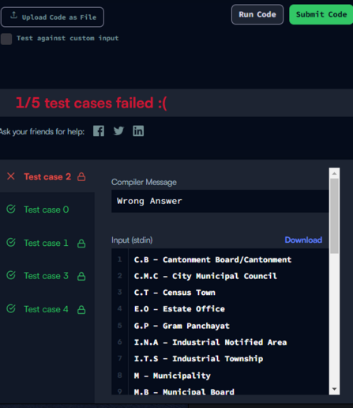Click the Run Code button
353x408 pixels.
[257, 14]
